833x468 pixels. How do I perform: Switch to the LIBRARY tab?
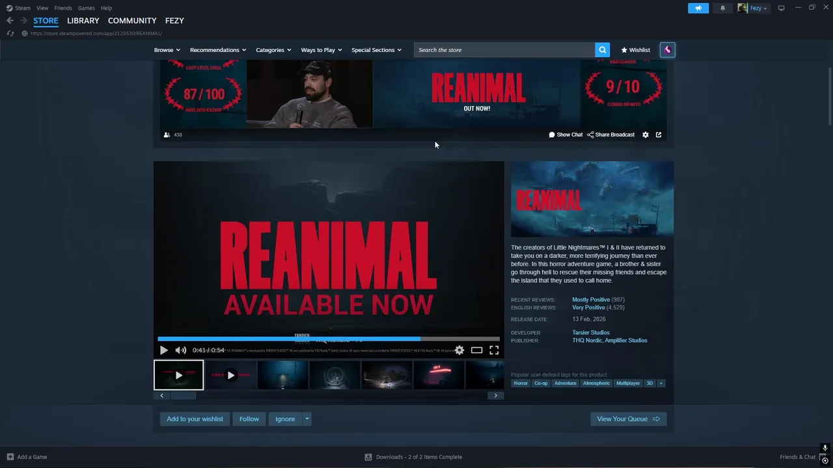tap(83, 21)
